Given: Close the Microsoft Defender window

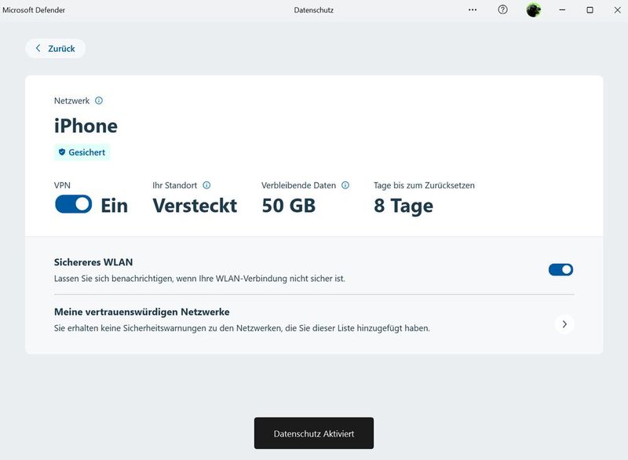Looking at the screenshot, I should coord(617,10).
